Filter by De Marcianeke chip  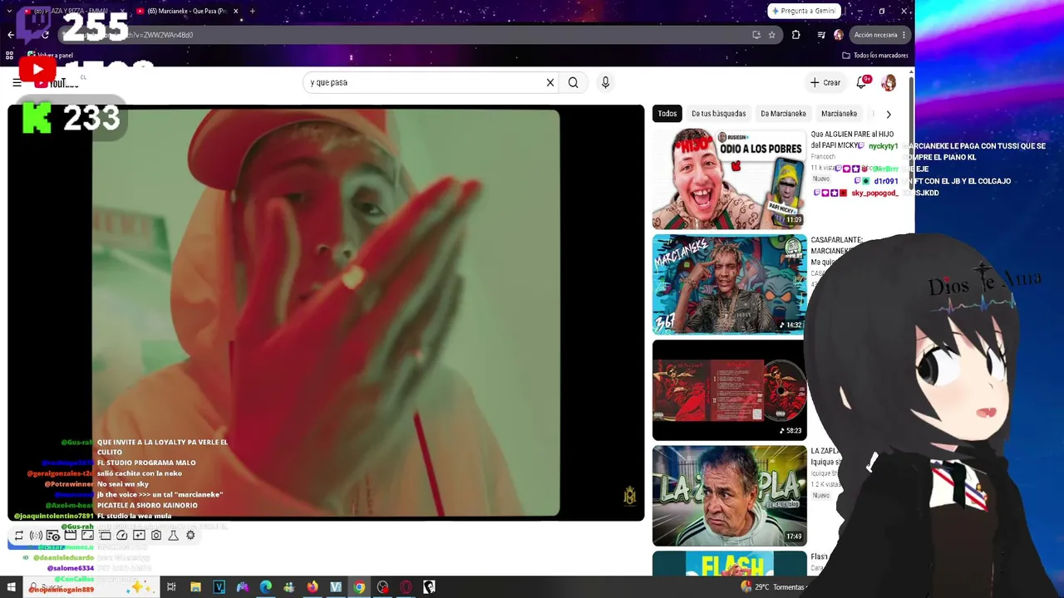pos(783,114)
